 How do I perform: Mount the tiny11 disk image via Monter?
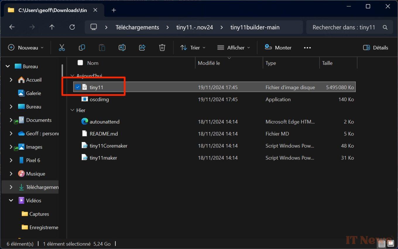point(278,48)
